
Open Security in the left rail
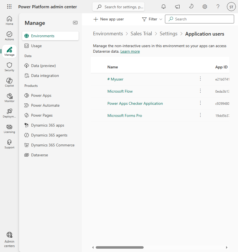9,67
